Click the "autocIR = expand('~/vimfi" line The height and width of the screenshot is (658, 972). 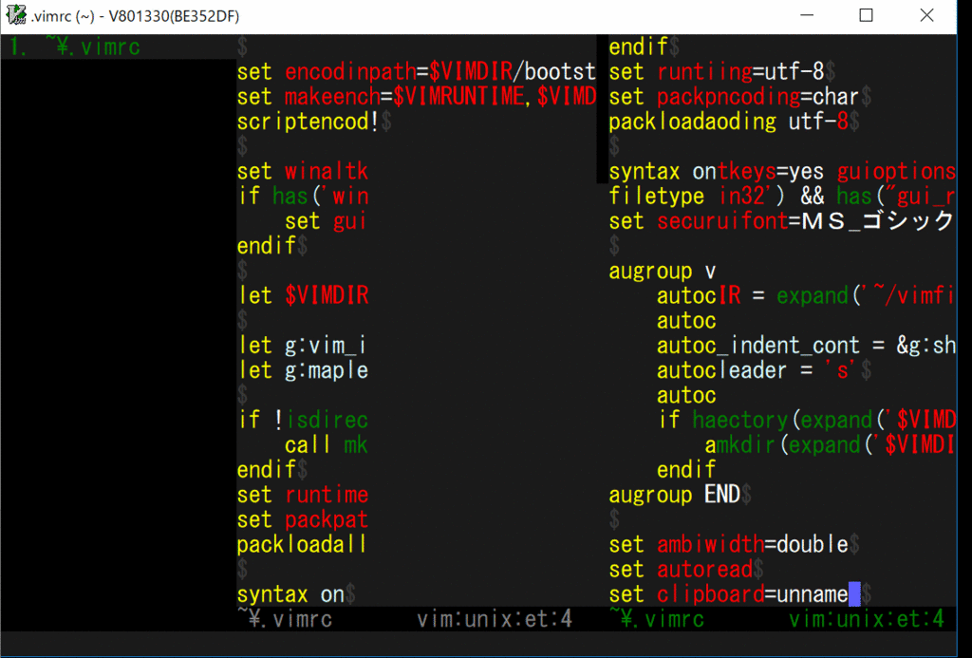[806, 295]
